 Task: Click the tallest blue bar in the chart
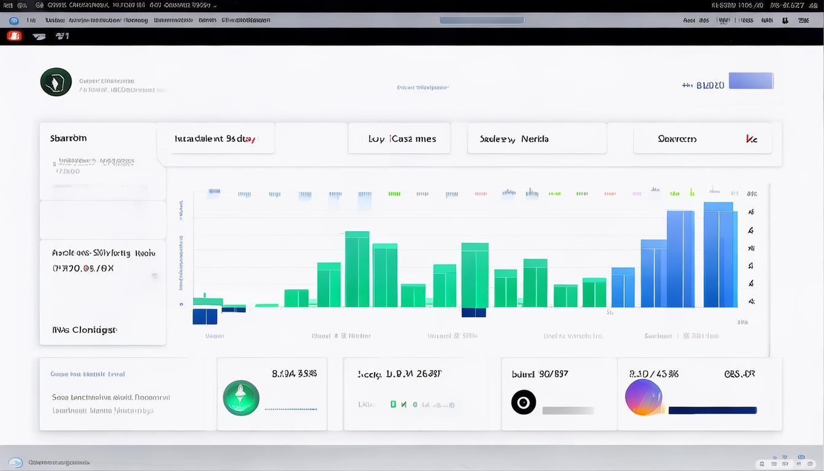pyautogui.click(x=720, y=255)
